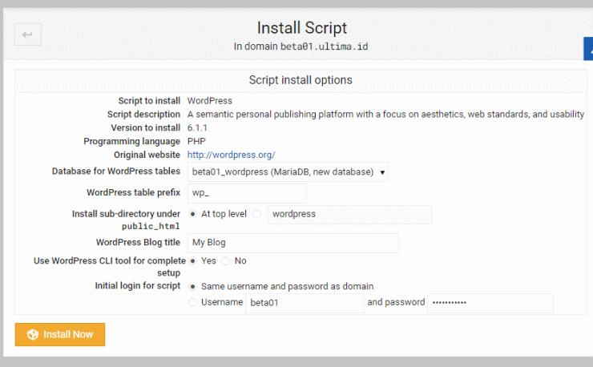This screenshot has width=593, height=367.
Task: Click the blue tab at right edge
Action: pyautogui.click(x=588, y=48)
